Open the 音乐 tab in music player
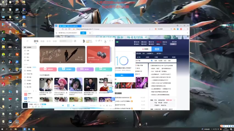This screenshot has width=234, height=131. [36, 41]
